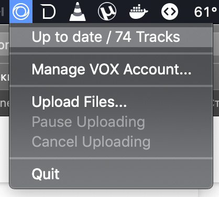Click the 61° temperature readout
The width and height of the screenshot is (219, 197).
coord(205,12)
